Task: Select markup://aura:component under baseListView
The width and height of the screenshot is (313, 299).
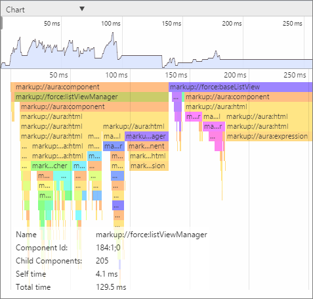Action: [249, 97]
